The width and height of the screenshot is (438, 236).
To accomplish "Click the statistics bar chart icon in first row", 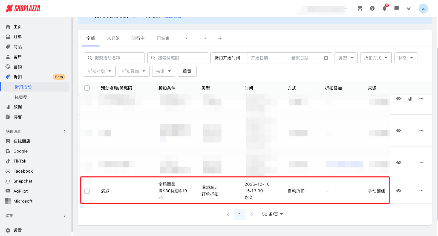I will (x=410, y=99).
